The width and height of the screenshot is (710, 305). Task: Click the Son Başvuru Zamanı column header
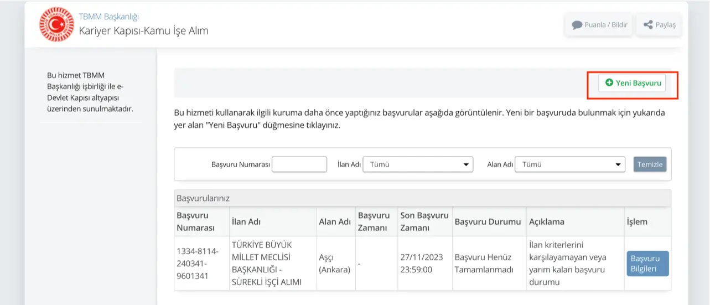click(424, 221)
